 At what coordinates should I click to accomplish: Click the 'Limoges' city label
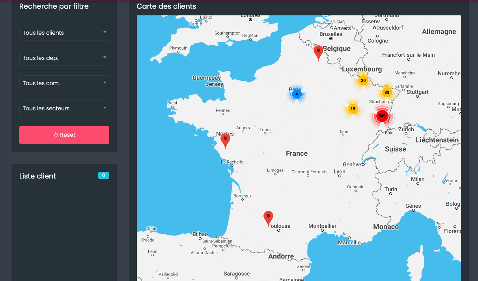click(x=275, y=171)
